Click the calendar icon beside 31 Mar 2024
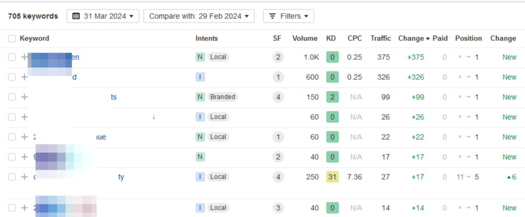Screen dimensions: 525x217 pos(76,16)
